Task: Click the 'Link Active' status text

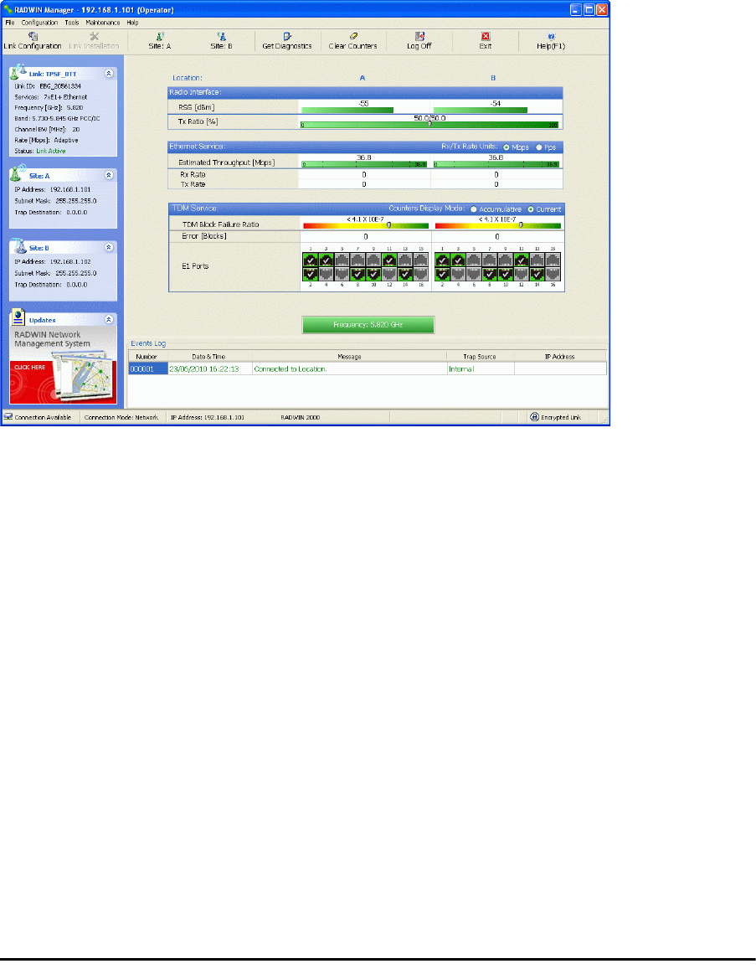Action: pyautogui.click(x=51, y=151)
